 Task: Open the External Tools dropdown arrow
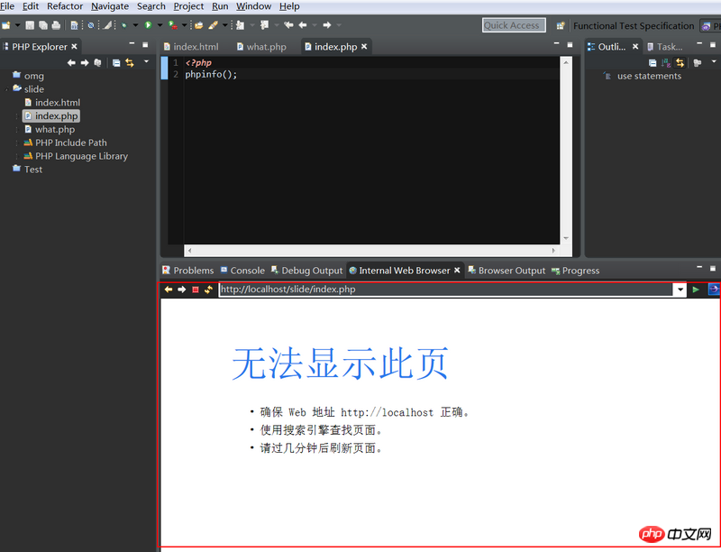184,25
